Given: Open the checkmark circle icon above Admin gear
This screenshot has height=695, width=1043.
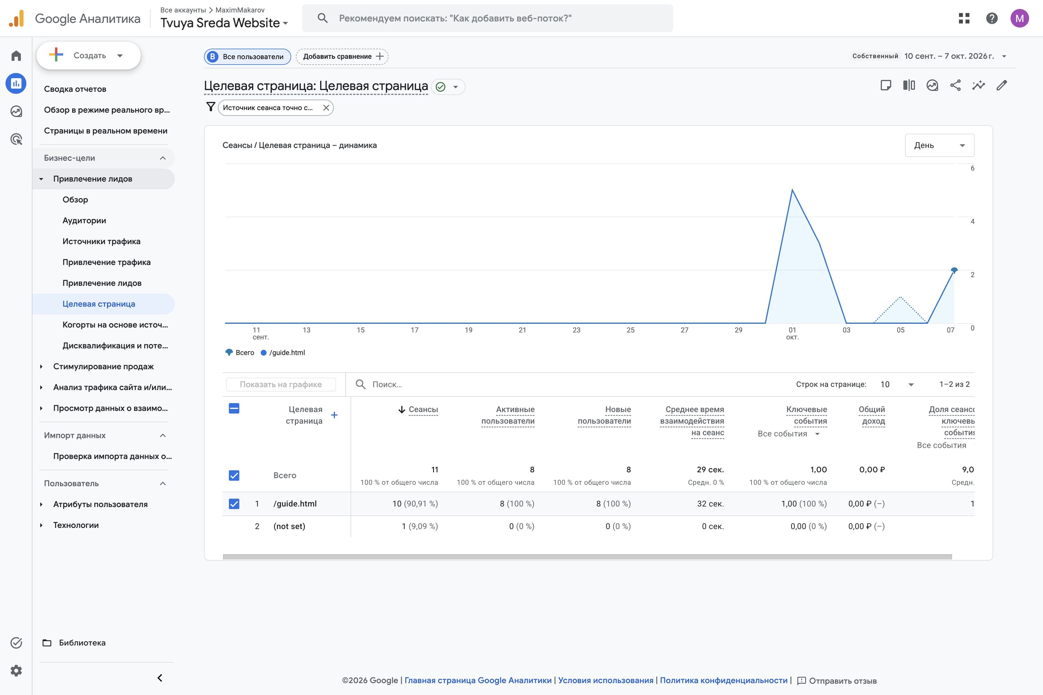Looking at the screenshot, I should (x=17, y=643).
